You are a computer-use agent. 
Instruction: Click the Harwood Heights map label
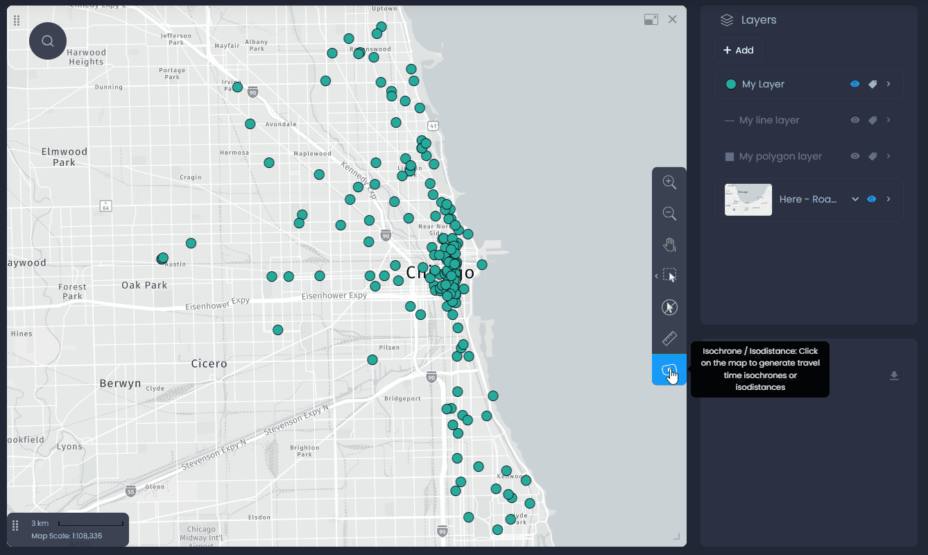pos(87,57)
